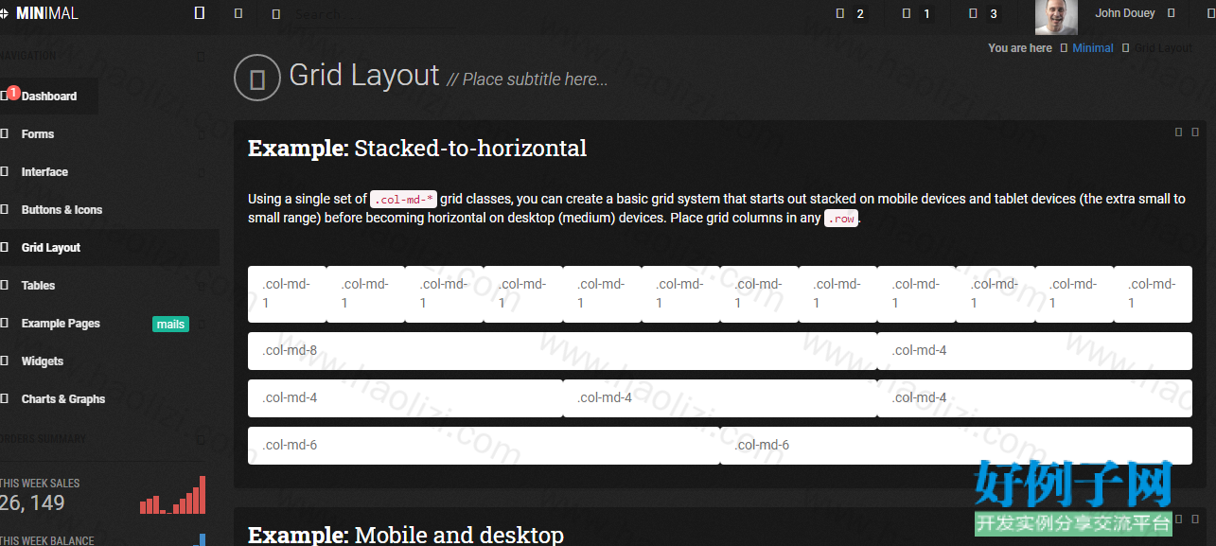Click the This Week Sales red bar chart
The width and height of the screenshot is (1216, 546).
[x=172, y=495]
